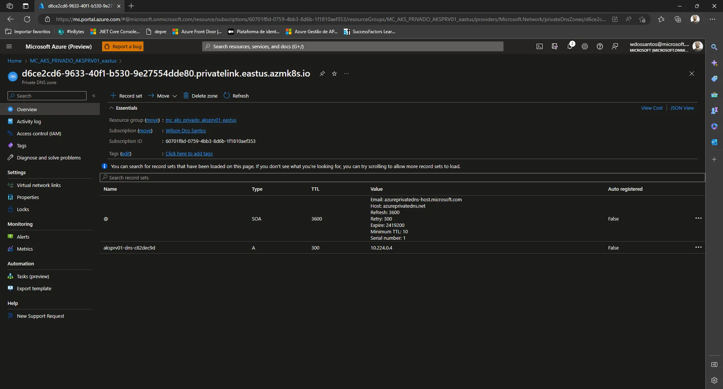The height and width of the screenshot is (389, 723).
Task: Open the Directories and subscriptions filter icon
Action: click(x=555, y=46)
